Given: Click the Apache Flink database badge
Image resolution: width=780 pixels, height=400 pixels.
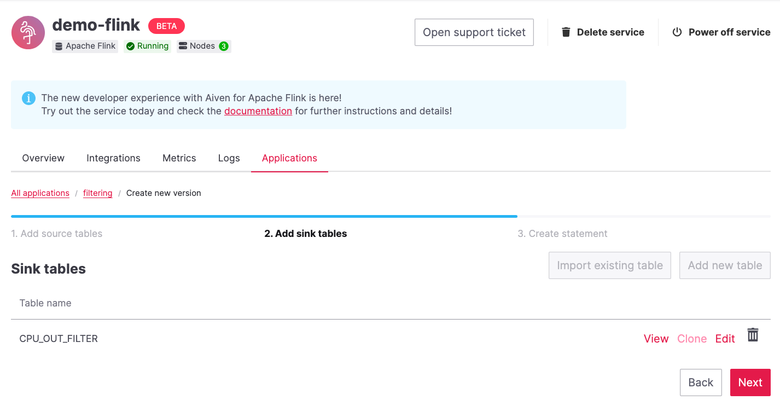Looking at the screenshot, I should (85, 46).
